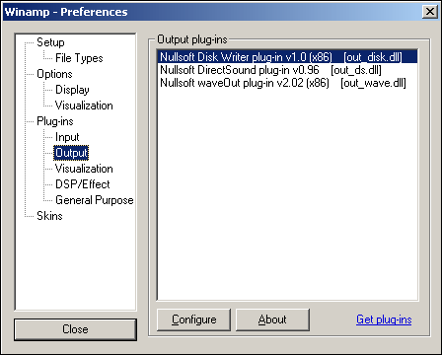Select Output plug-ins tree item

pos(71,153)
